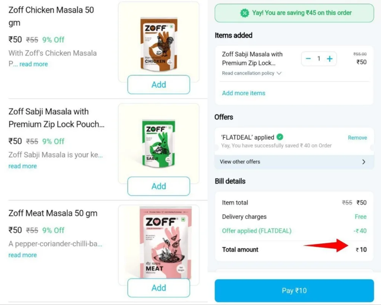
Task: Add Zoff Chicken Masala to cart
Action: pyautogui.click(x=159, y=84)
